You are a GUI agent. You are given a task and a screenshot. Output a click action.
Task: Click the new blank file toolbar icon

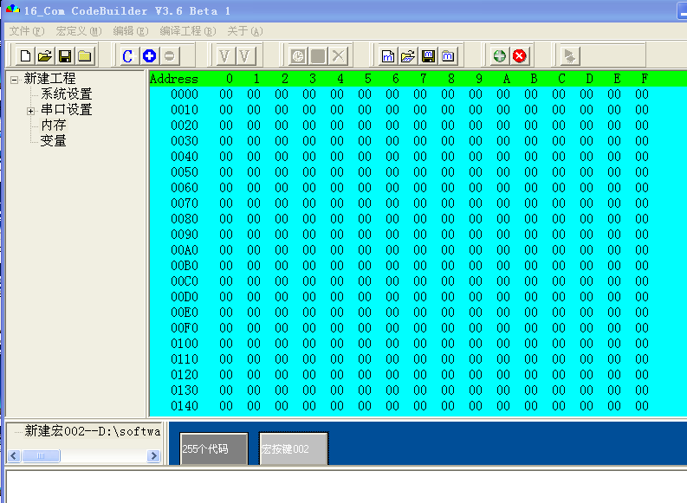(25, 55)
